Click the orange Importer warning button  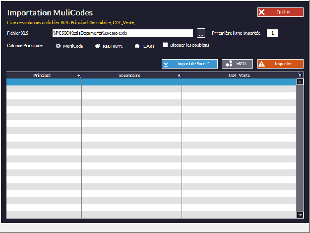280,64
